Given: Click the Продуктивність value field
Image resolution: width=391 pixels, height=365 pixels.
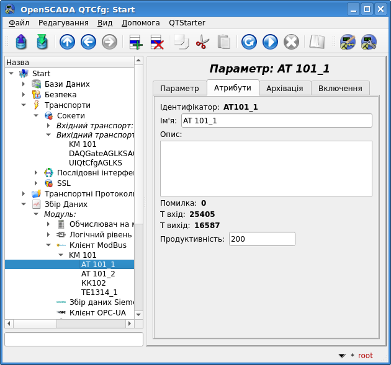Looking at the screenshot, I should (x=262, y=239).
